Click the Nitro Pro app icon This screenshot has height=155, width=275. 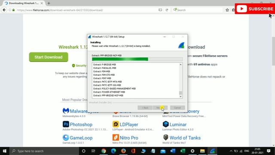click(116, 138)
